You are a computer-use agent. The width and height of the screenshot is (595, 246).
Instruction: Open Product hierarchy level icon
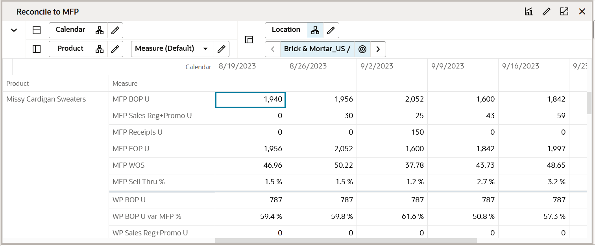click(100, 49)
